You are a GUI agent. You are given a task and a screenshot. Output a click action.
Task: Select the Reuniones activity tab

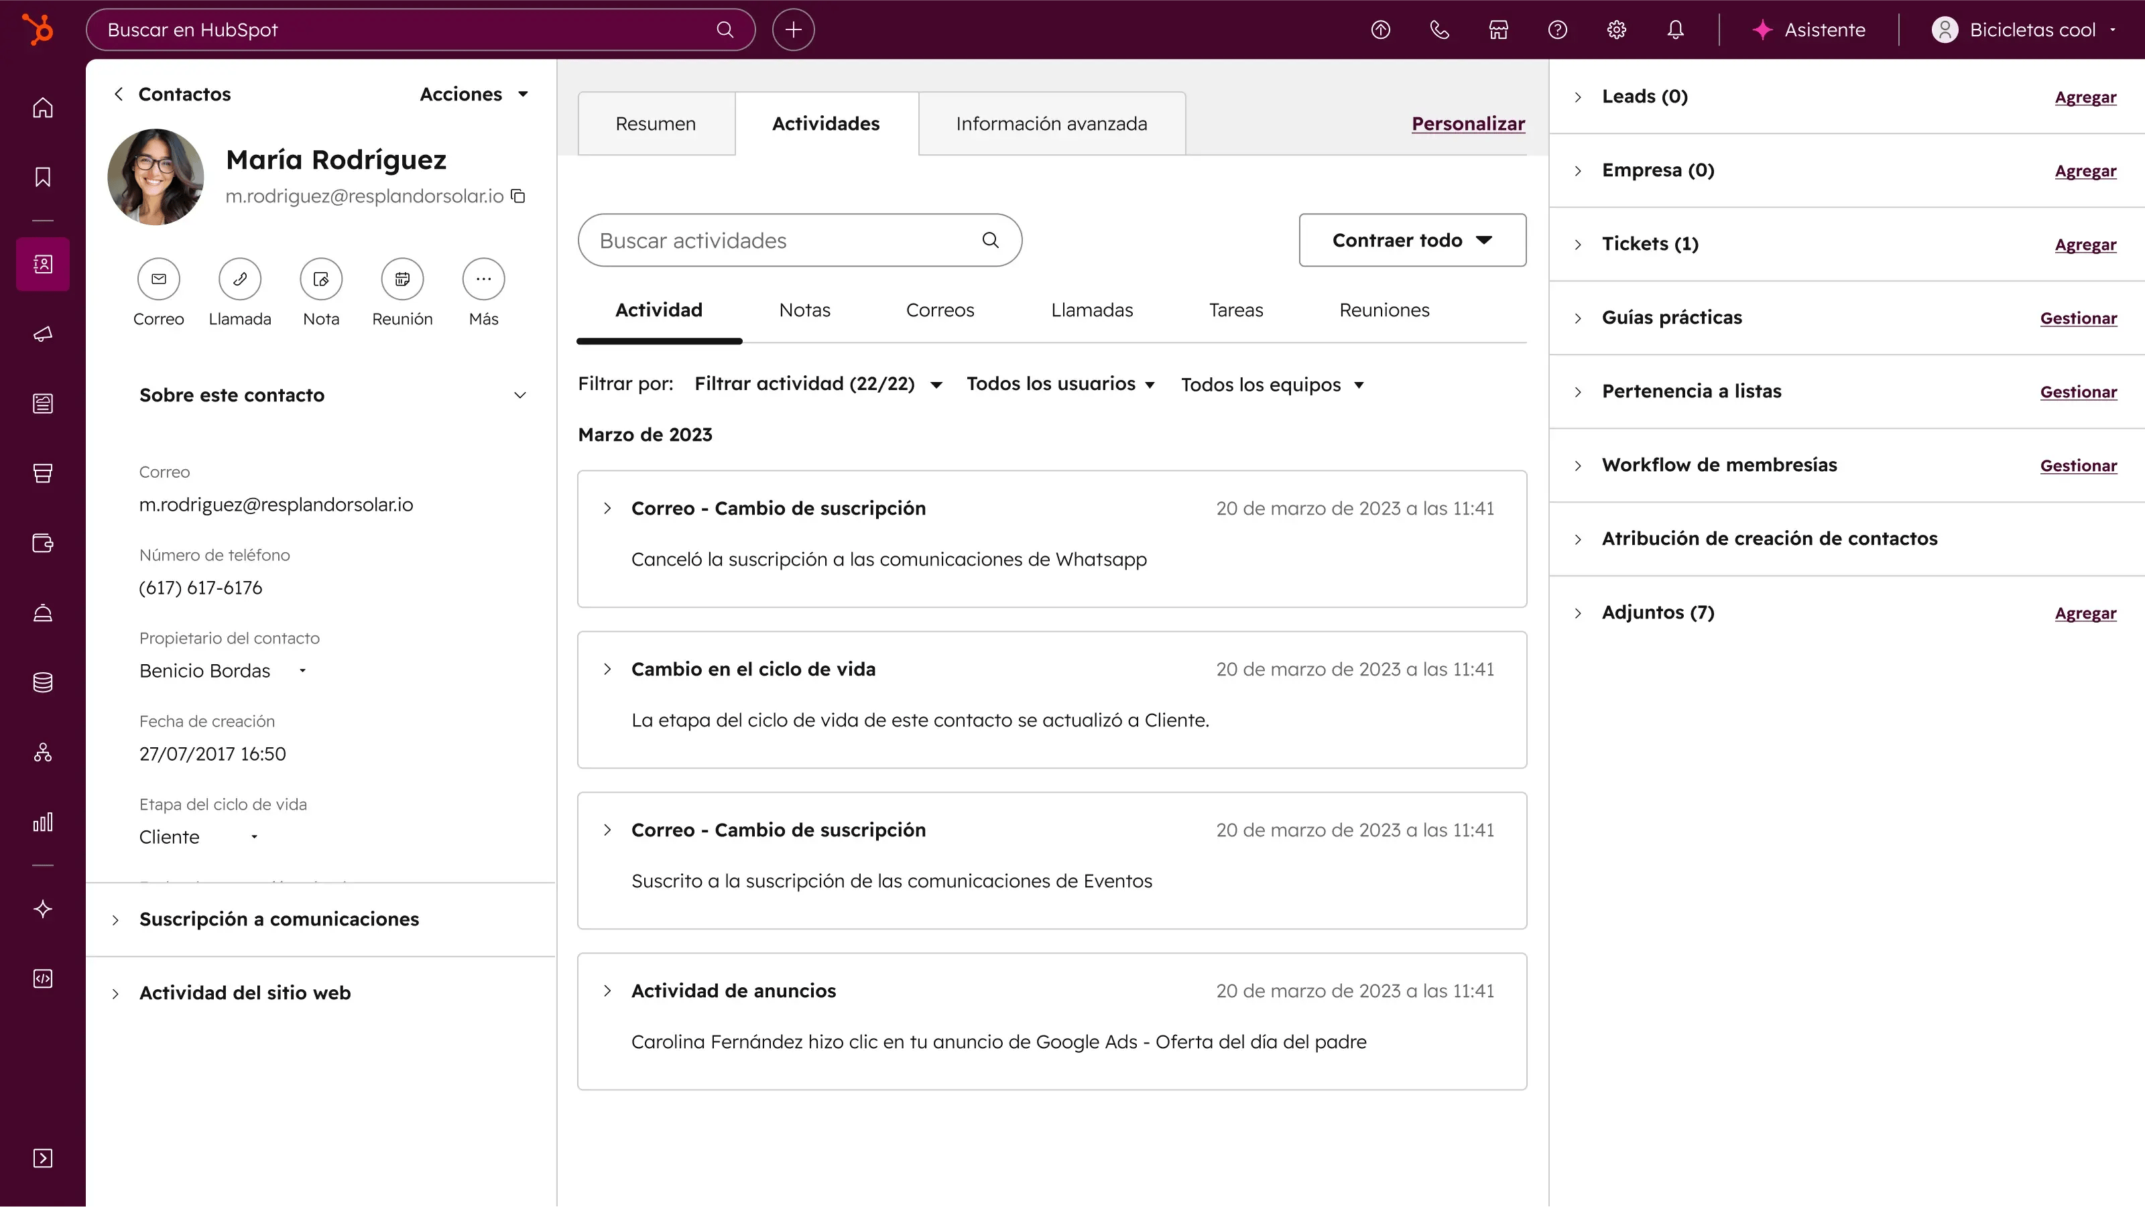[x=1384, y=310]
